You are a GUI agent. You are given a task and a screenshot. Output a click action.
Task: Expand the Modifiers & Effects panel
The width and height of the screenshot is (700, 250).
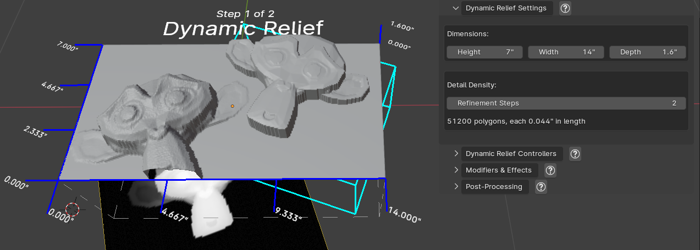(456, 170)
